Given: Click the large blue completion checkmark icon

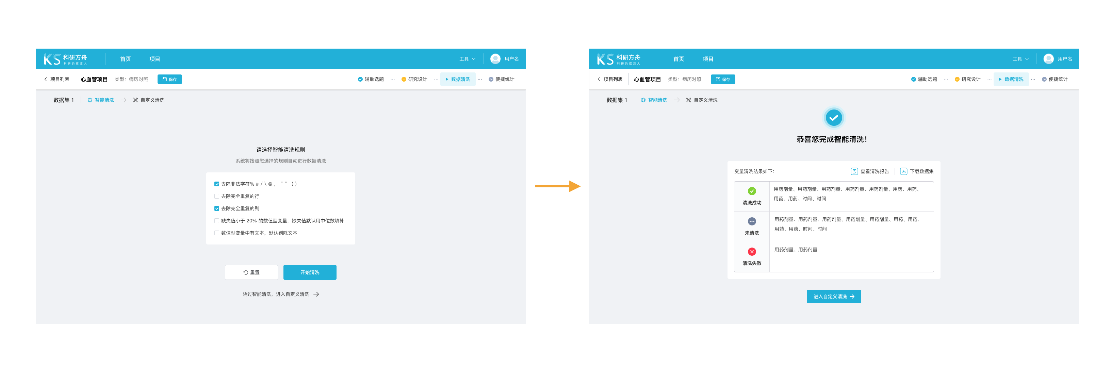Looking at the screenshot, I should pos(833,117).
